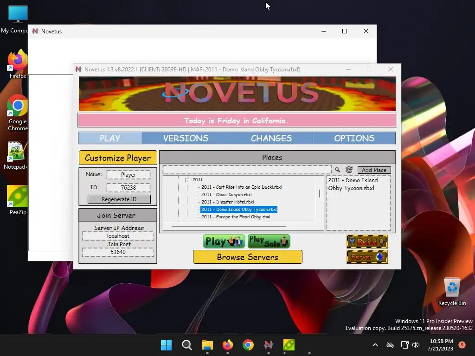Focus the Server IP Address field
This screenshot has height=356, width=475.
click(x=118, y=236)
